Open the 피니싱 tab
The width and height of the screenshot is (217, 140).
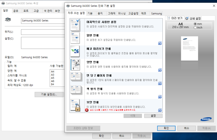click(x=122, y=14)
